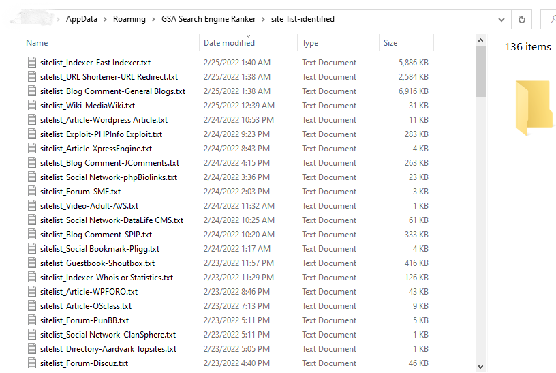The width and height of the screenshot is (556, 373).
Task: Select file name sitelist_Forum-SMF.txt
Action: click(x=80, y=192)
